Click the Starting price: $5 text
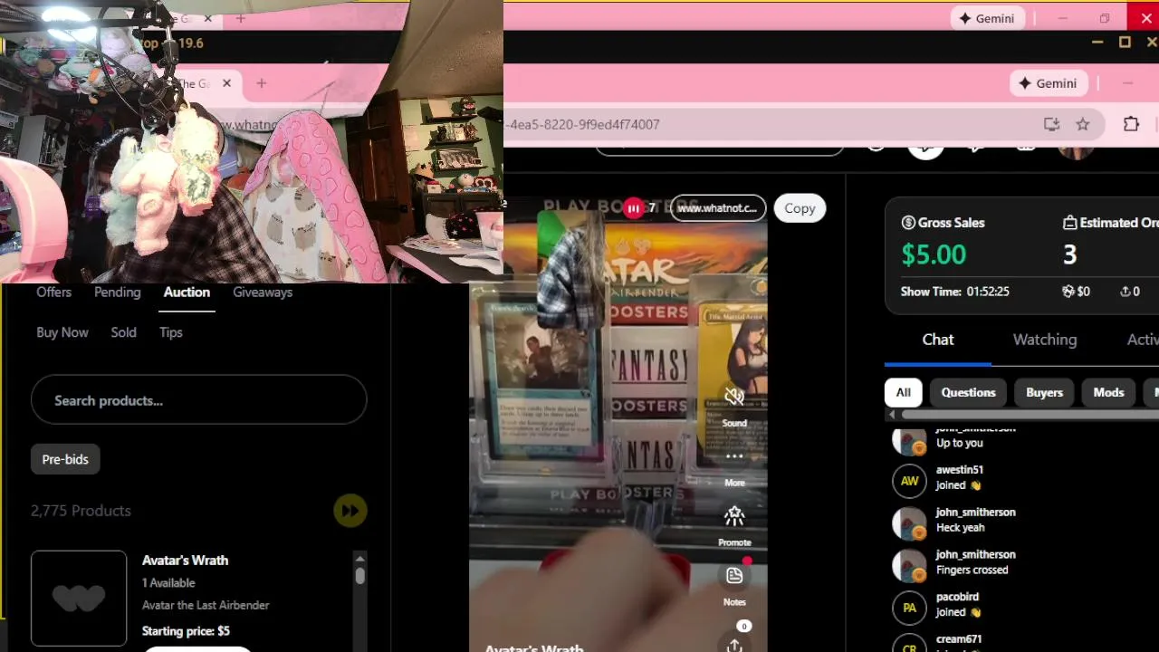1159x652 pixels. point(186,631)
